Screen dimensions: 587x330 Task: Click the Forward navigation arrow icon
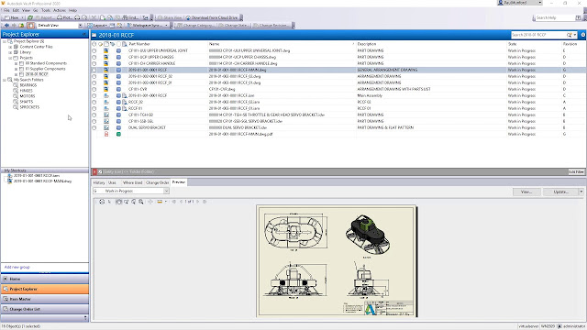pos(14,26)
